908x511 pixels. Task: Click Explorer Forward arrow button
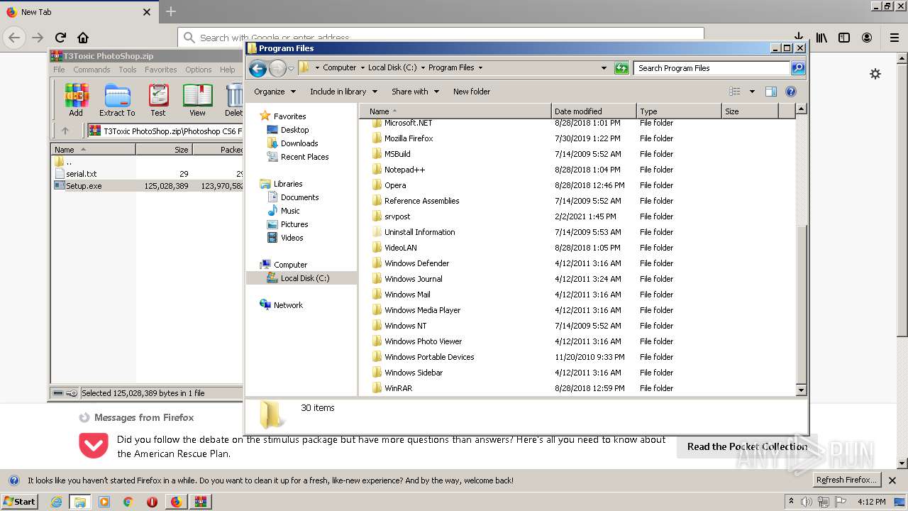coord(277,68)
